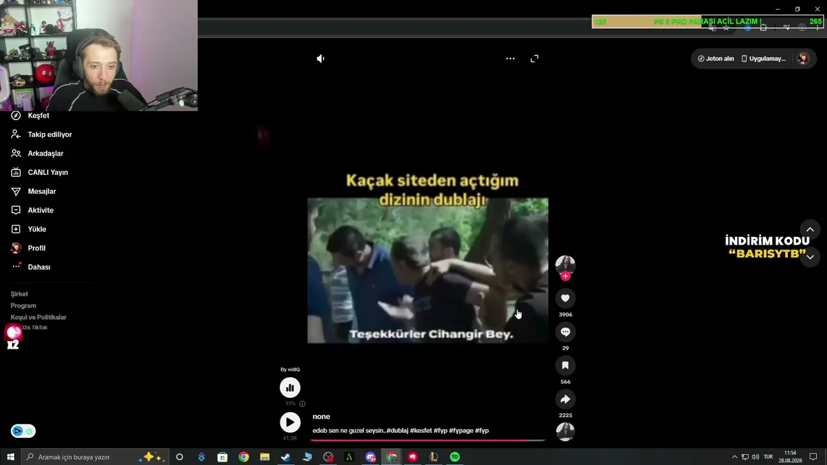
Task: Open OBS Studio from taskbar
Action: pyautogui.click(x=328, y=457)
